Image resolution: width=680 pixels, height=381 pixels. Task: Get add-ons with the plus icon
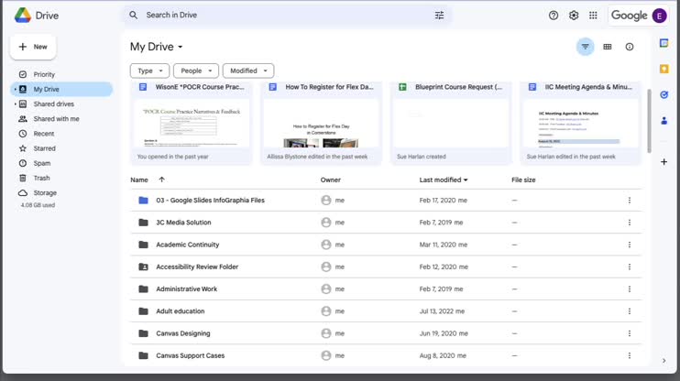[664, 162]
